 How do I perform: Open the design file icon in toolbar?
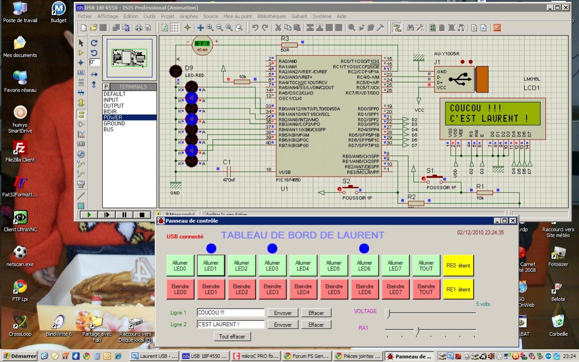click(93, 28)
